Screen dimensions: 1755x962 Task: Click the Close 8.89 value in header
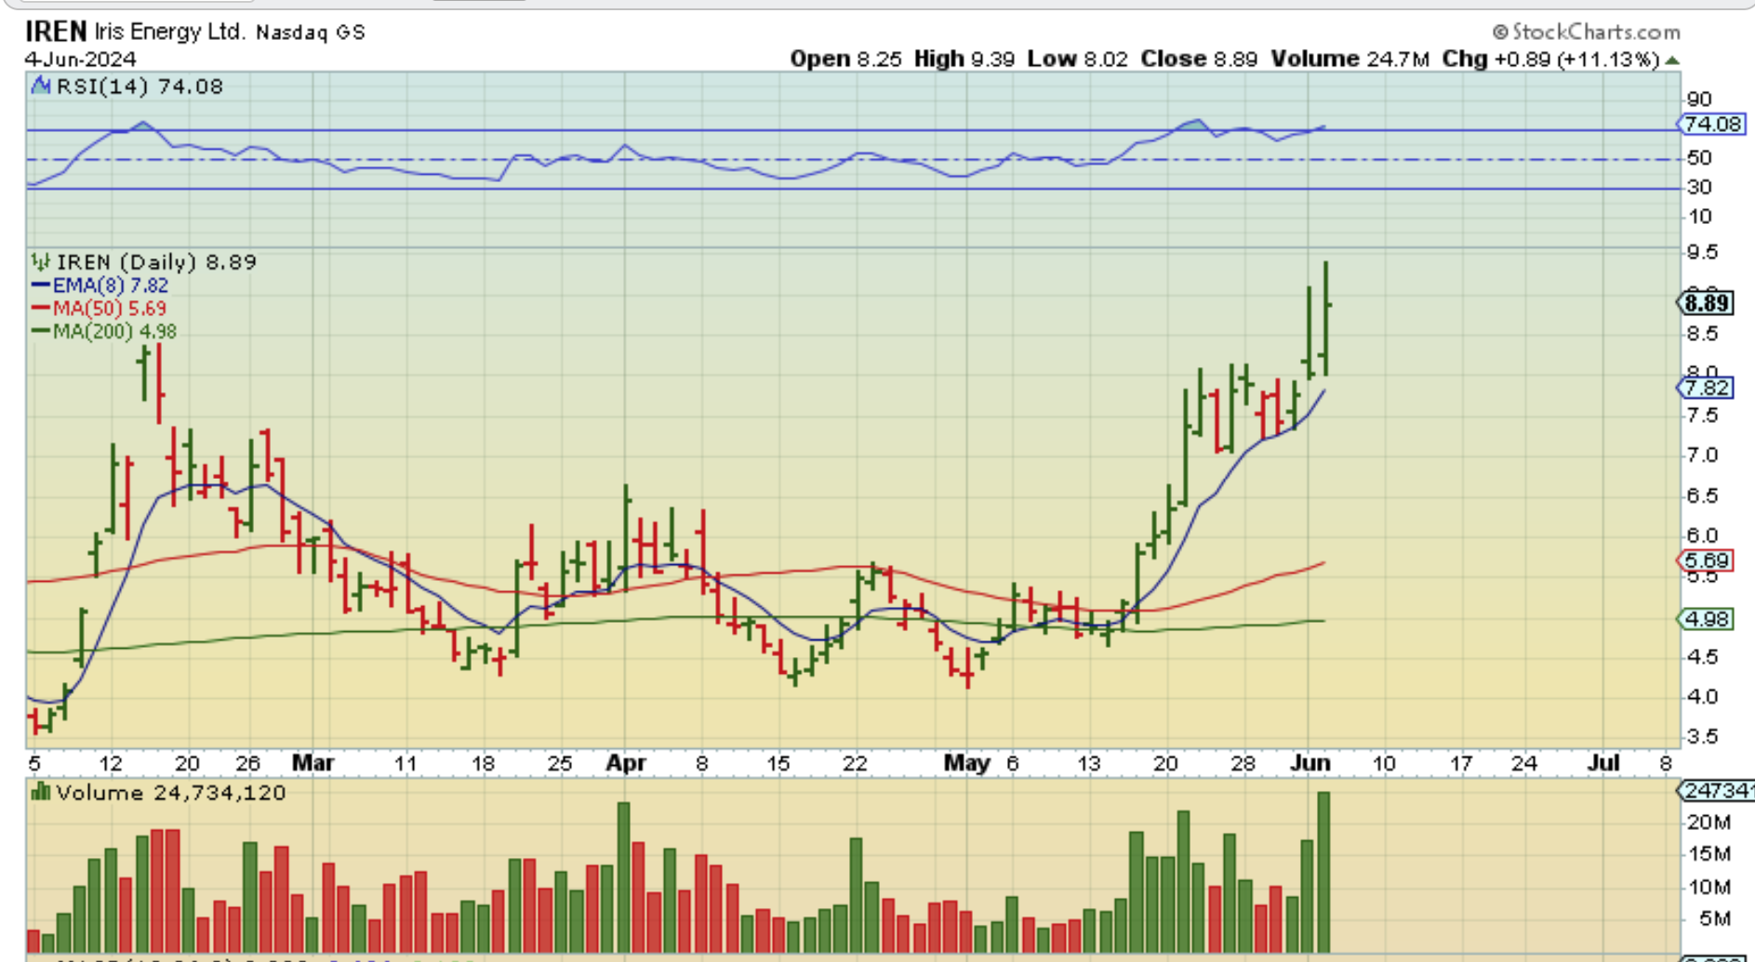[1200, 59]
